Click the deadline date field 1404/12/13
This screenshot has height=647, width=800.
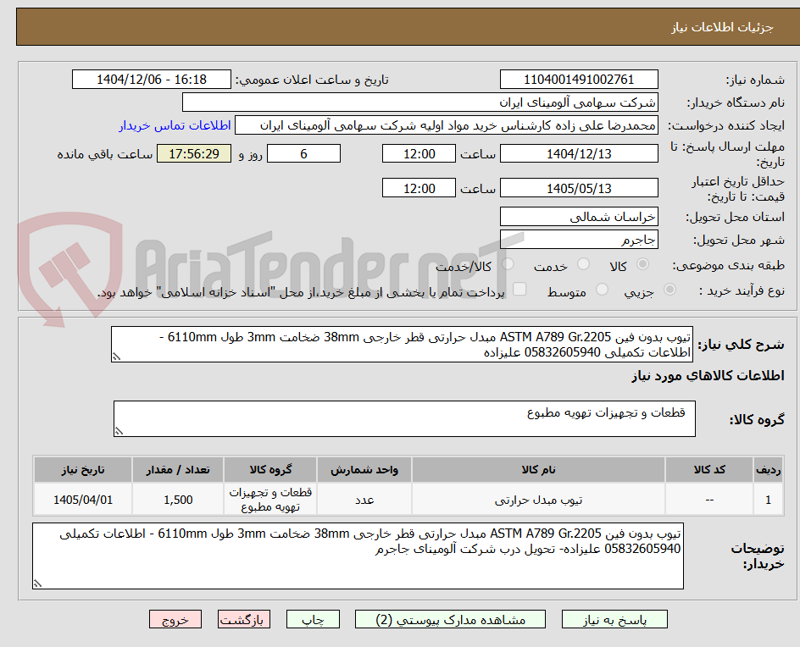[579, 153]
